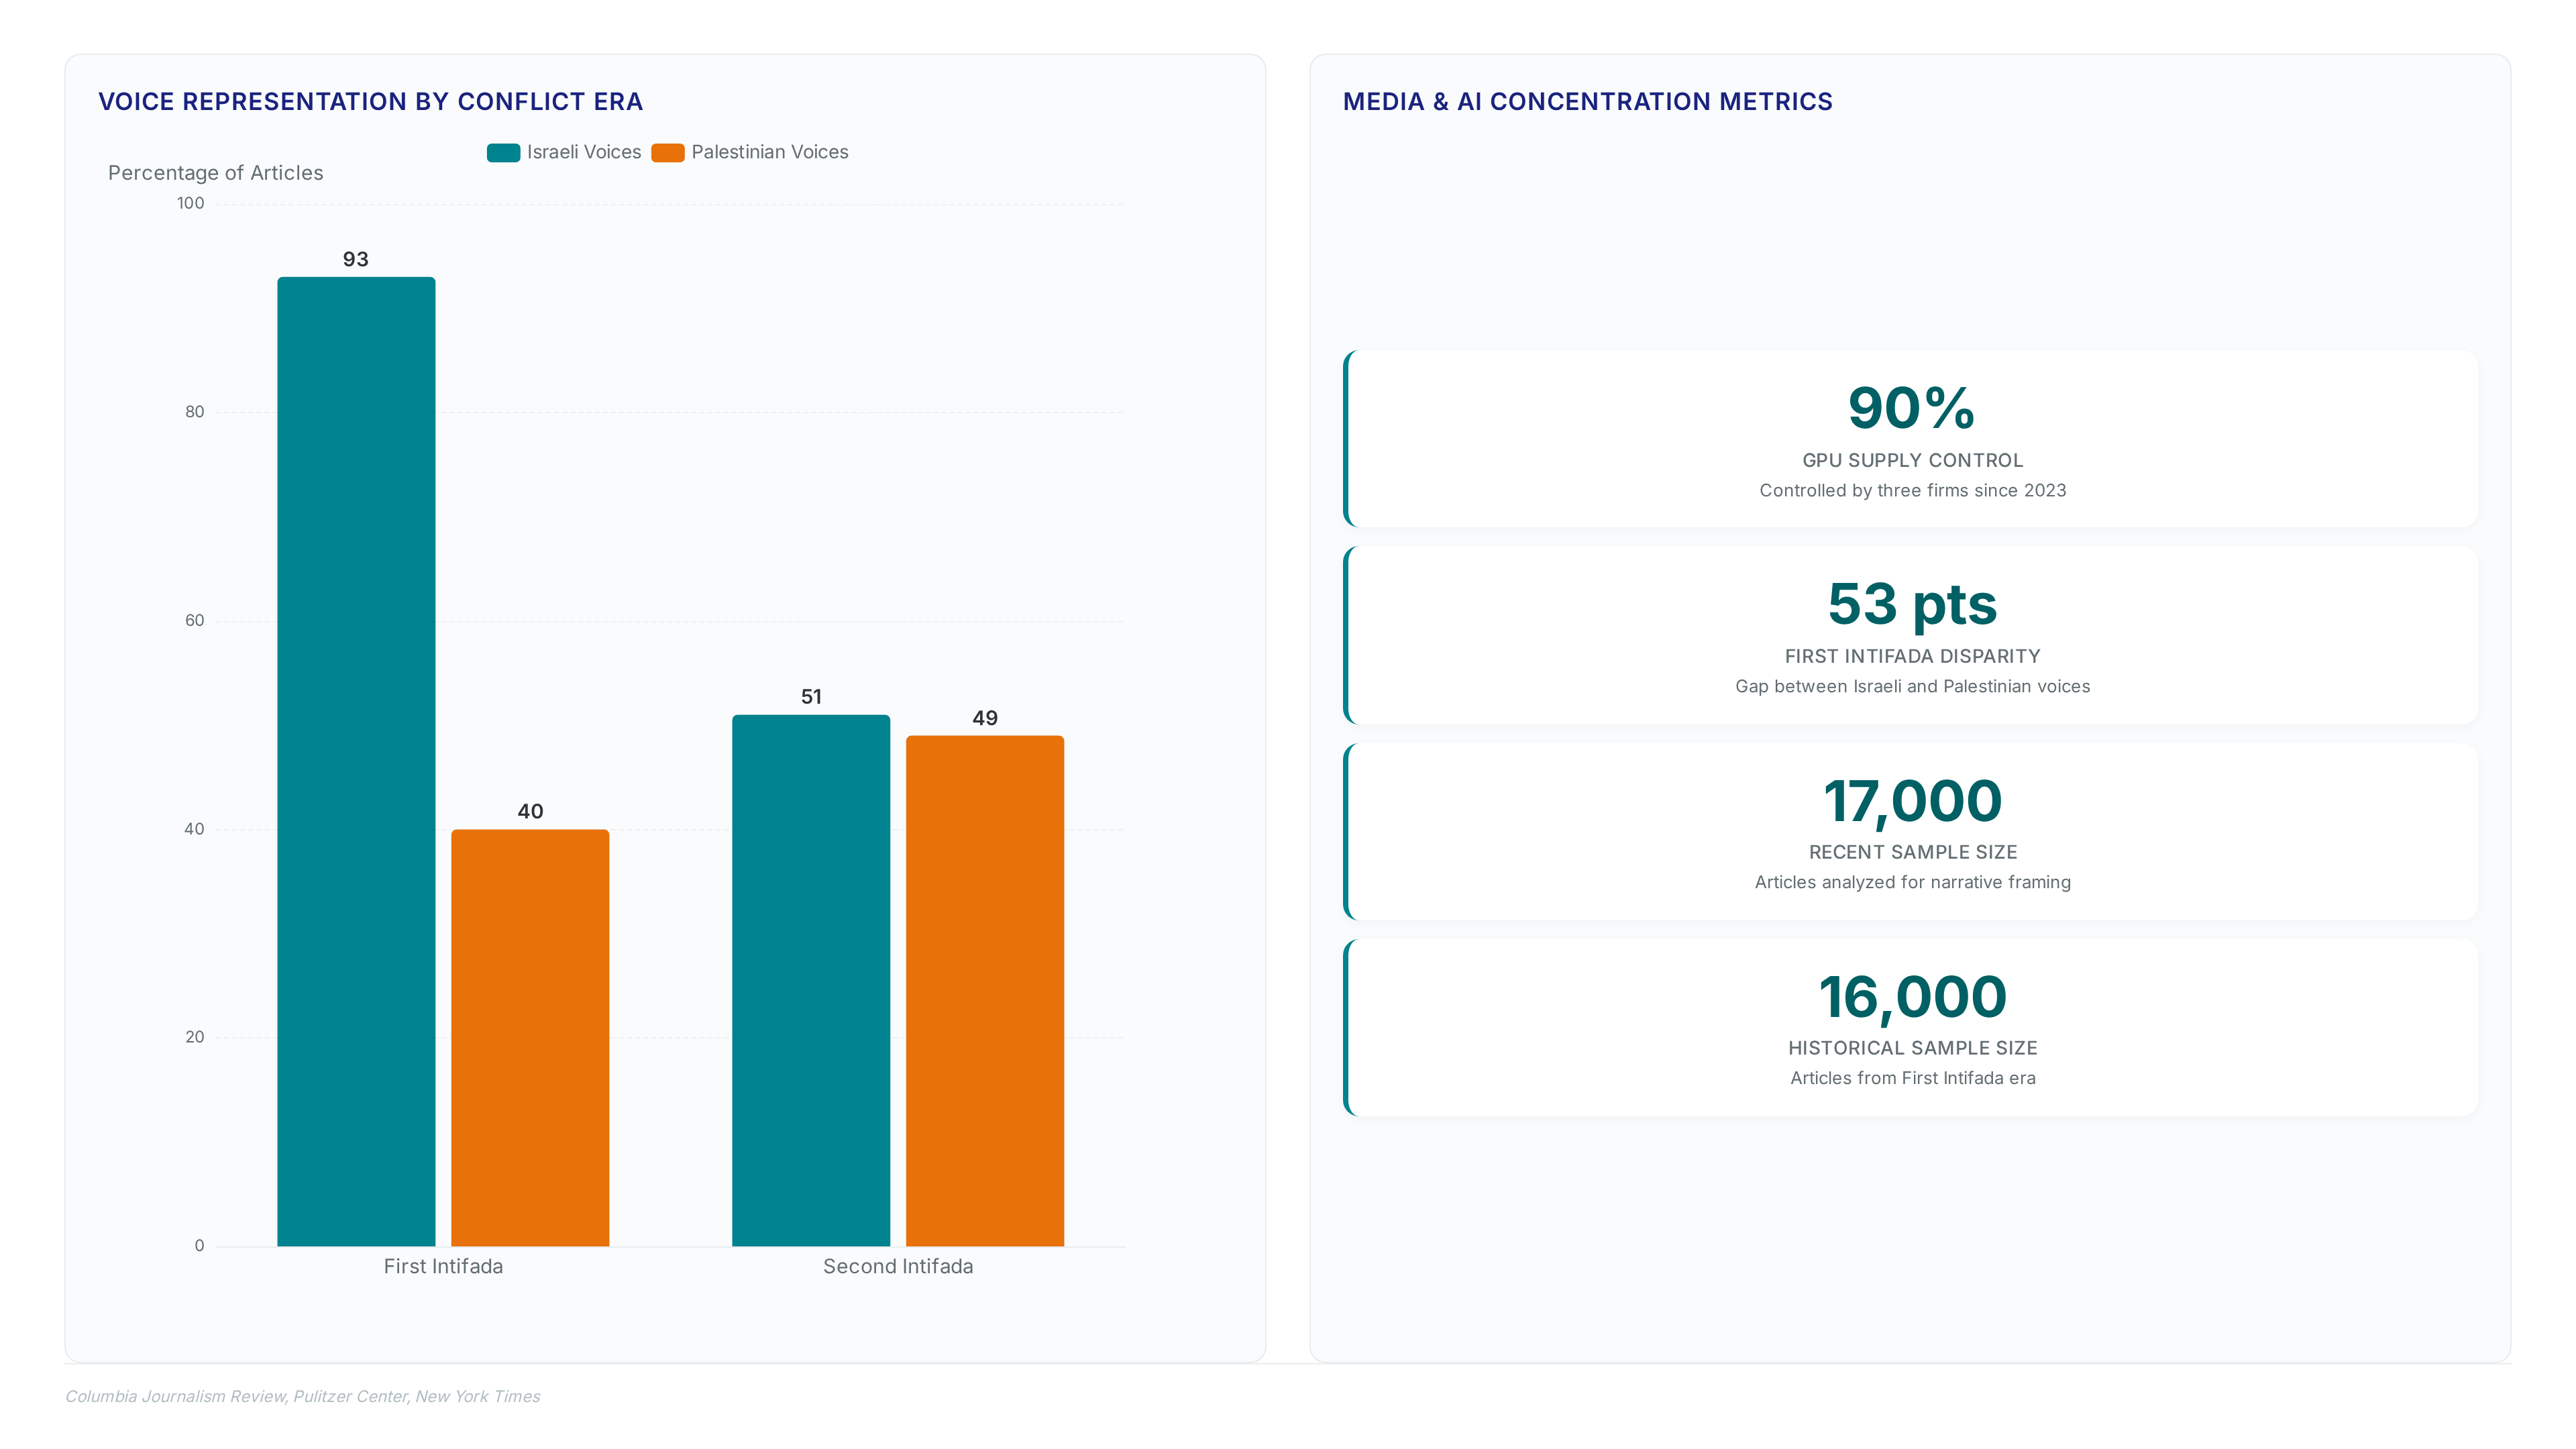Click 'Articles analyzed for narrative framing' text

click(1912, 882)
